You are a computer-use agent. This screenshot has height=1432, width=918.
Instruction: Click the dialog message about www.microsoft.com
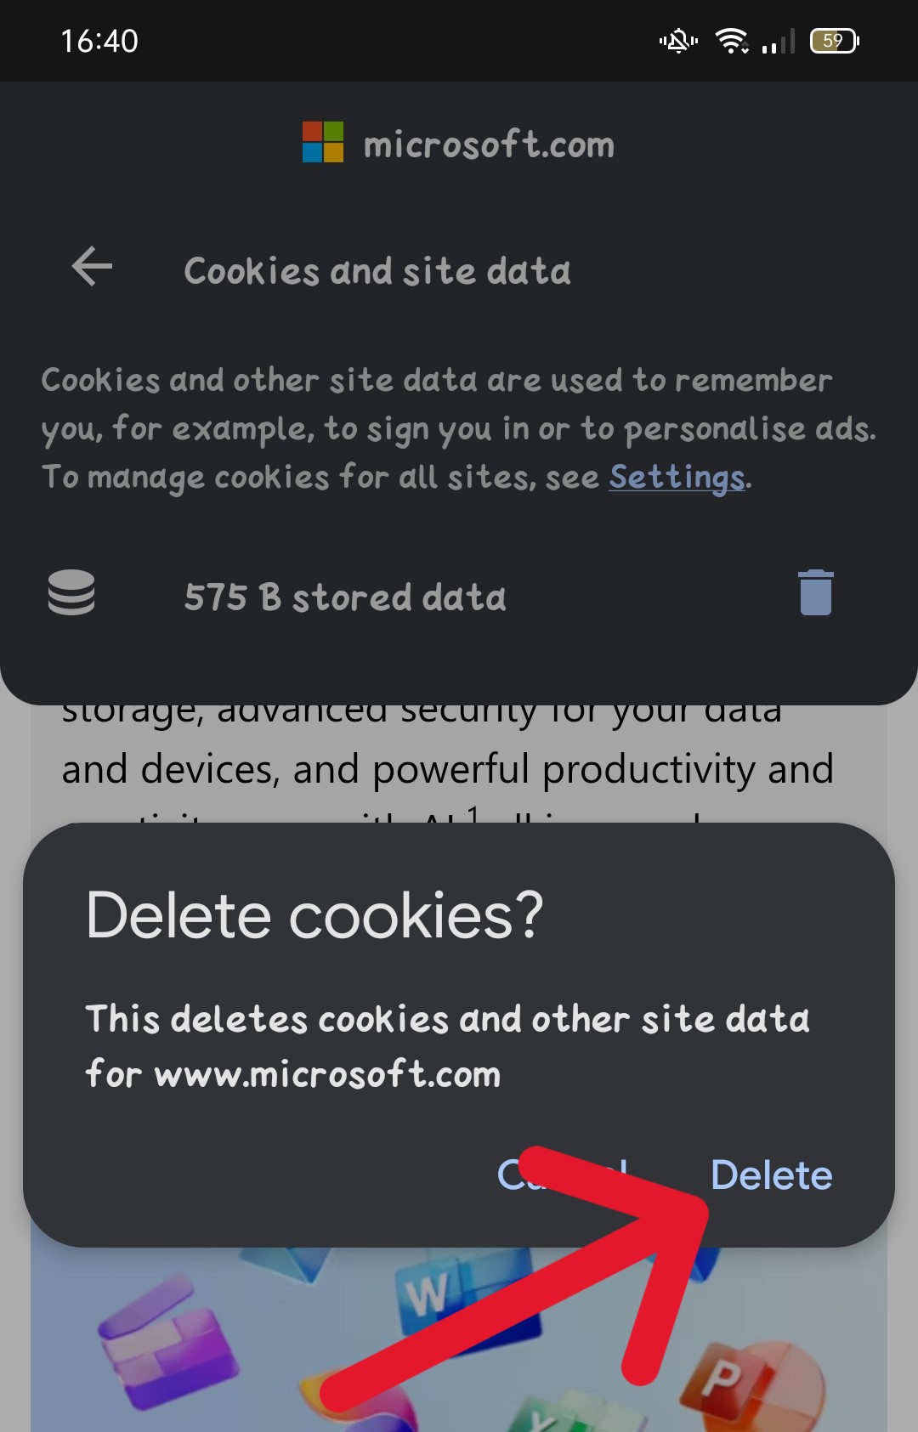click(x=447, y=1046)
